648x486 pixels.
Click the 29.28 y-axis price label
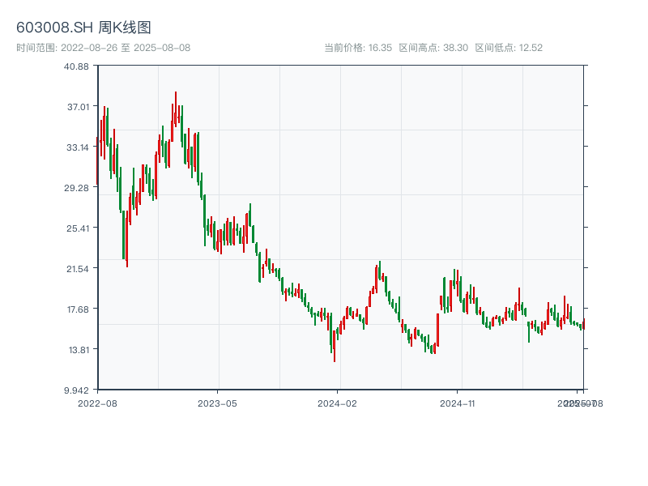click(76, 187)
